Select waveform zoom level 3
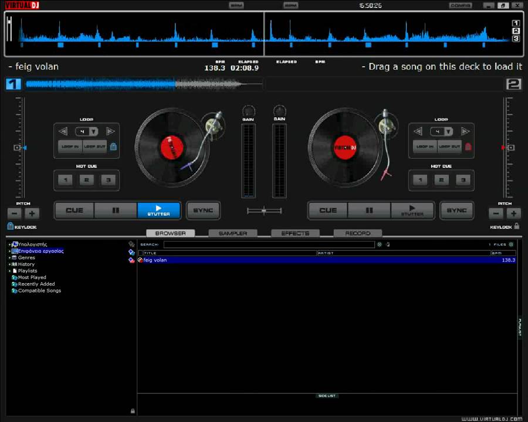 (x=516, y=39)
